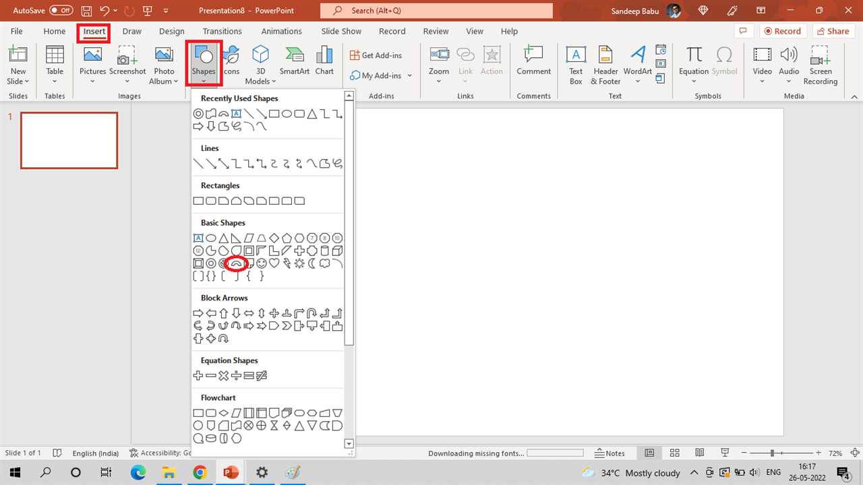Insert a Text Box
Screen dimensions: 863x485
tap(575, 64)
